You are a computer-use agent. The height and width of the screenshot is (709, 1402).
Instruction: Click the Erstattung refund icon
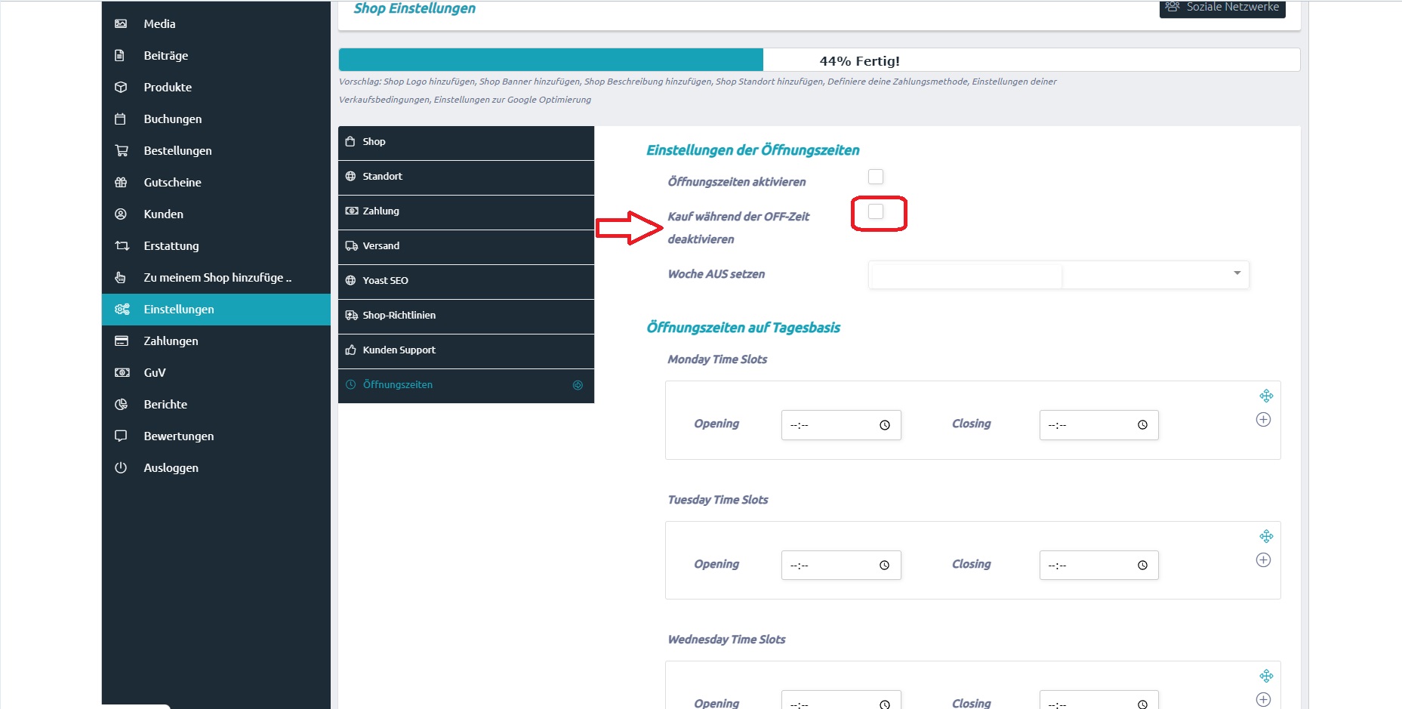122,245
